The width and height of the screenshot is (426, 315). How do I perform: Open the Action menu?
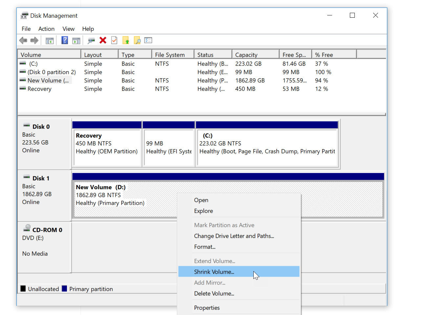[46, 29]
